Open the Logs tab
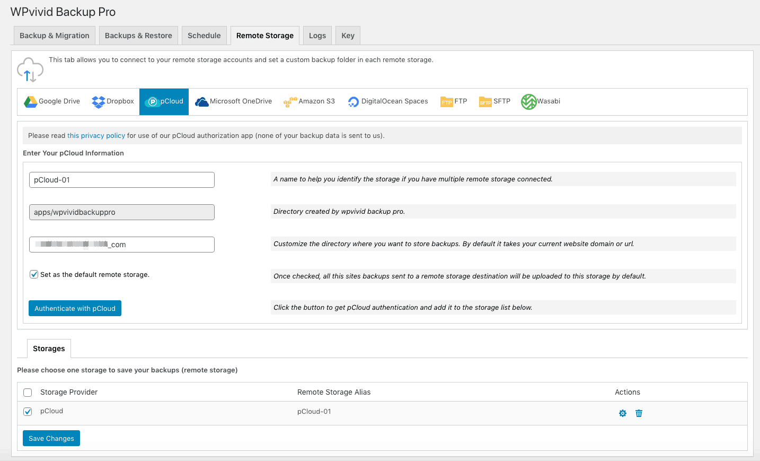760x461 pixels. tap(317, 36)
